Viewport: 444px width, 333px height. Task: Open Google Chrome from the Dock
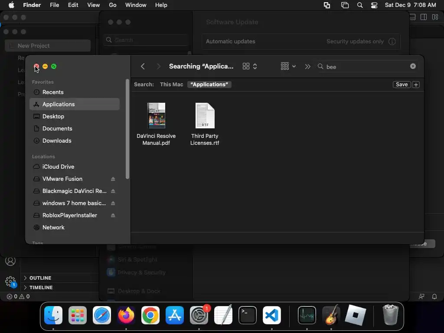click(x=150, y=315)
